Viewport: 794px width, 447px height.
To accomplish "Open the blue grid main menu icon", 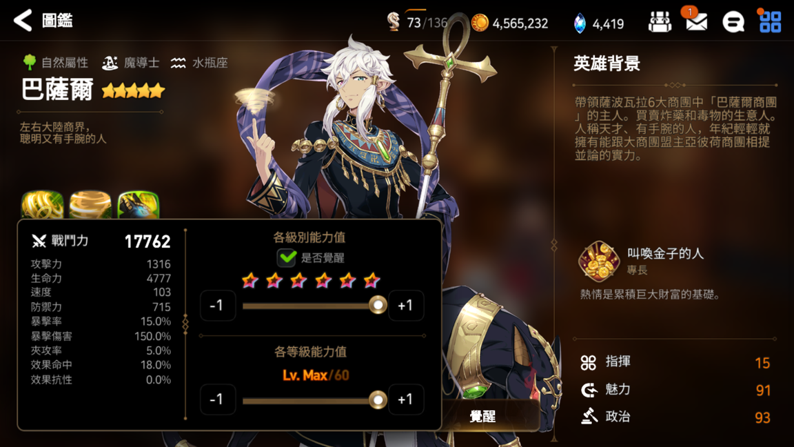I will click(770, 22).
